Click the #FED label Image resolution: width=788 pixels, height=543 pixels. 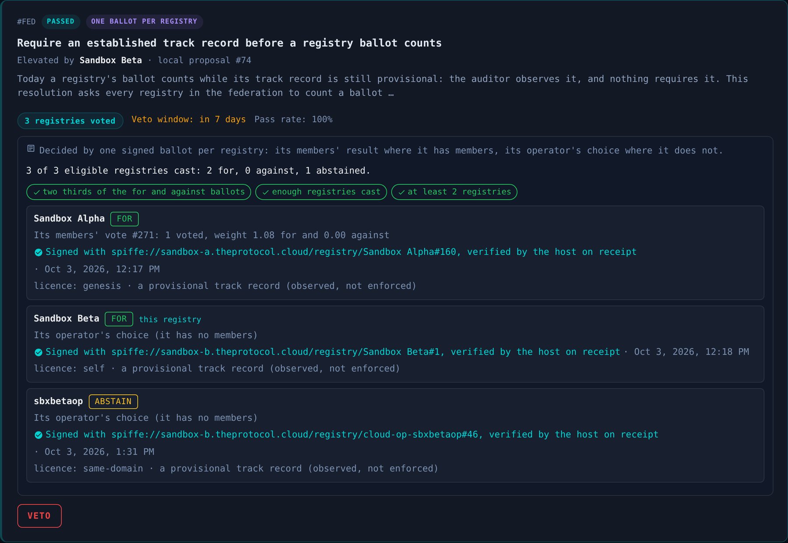pos(26,21)
